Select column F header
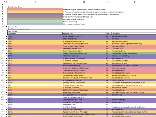The image size is (156, 117). 135,2
